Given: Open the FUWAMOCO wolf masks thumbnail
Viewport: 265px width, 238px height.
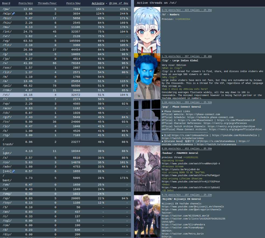Looking at the screenshot, I should [147, 169].
